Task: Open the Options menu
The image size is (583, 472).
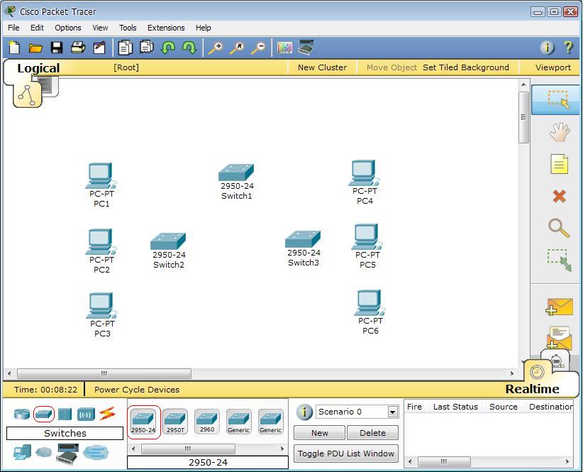Action: click(x=67, y=28)
